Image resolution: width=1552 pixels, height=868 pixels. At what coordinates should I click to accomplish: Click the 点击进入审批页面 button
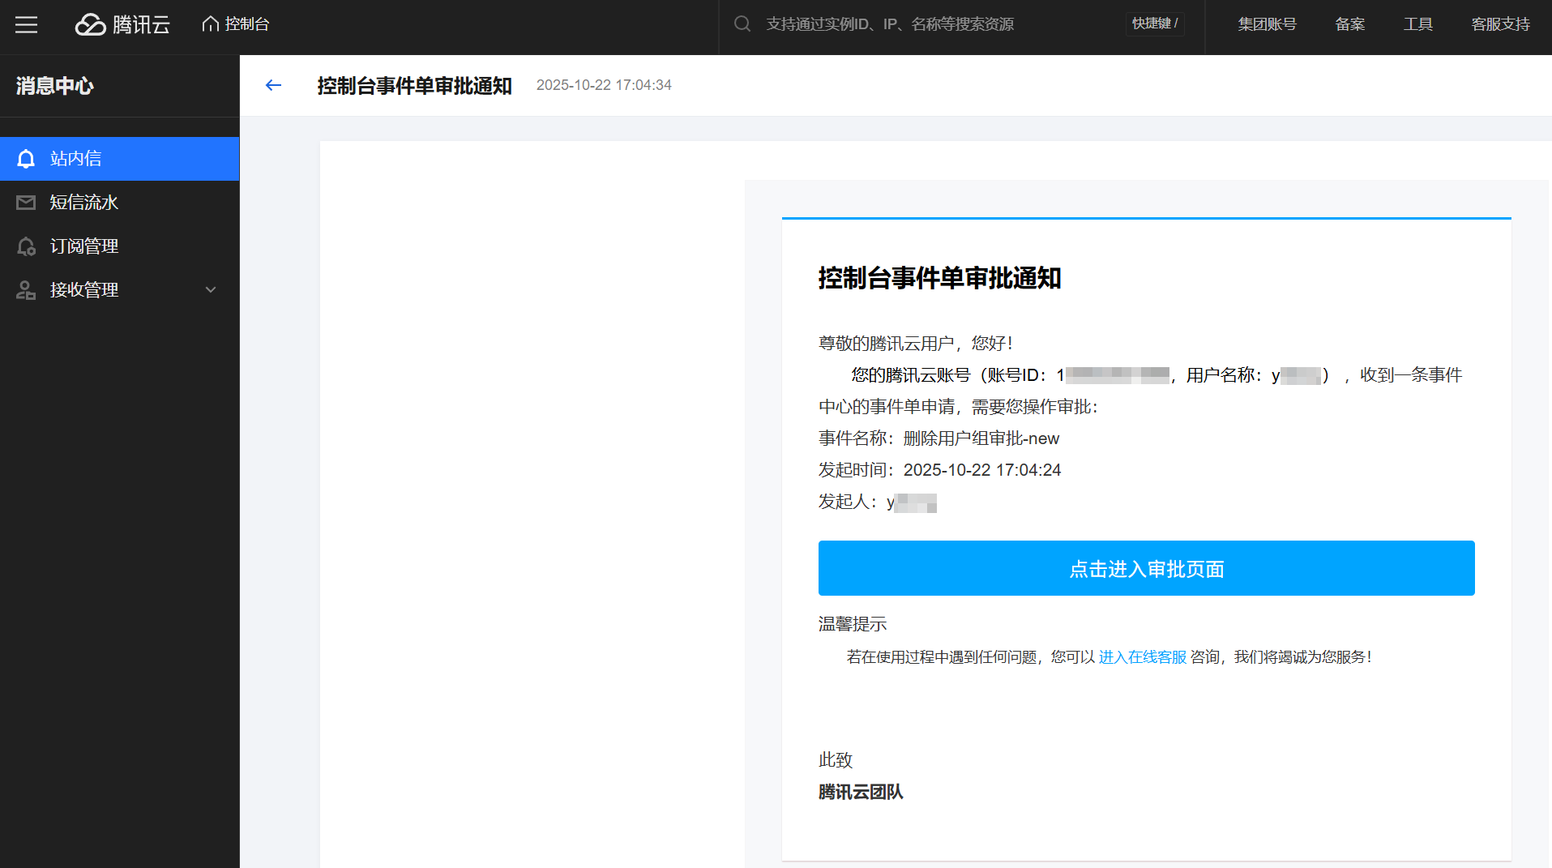(x=1146, y=568)
